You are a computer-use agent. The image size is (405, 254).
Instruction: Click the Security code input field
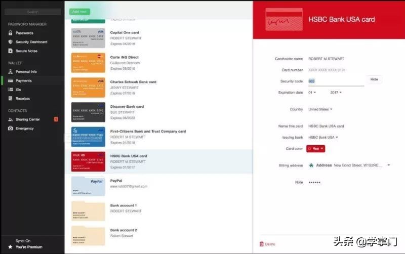point(336,81)
